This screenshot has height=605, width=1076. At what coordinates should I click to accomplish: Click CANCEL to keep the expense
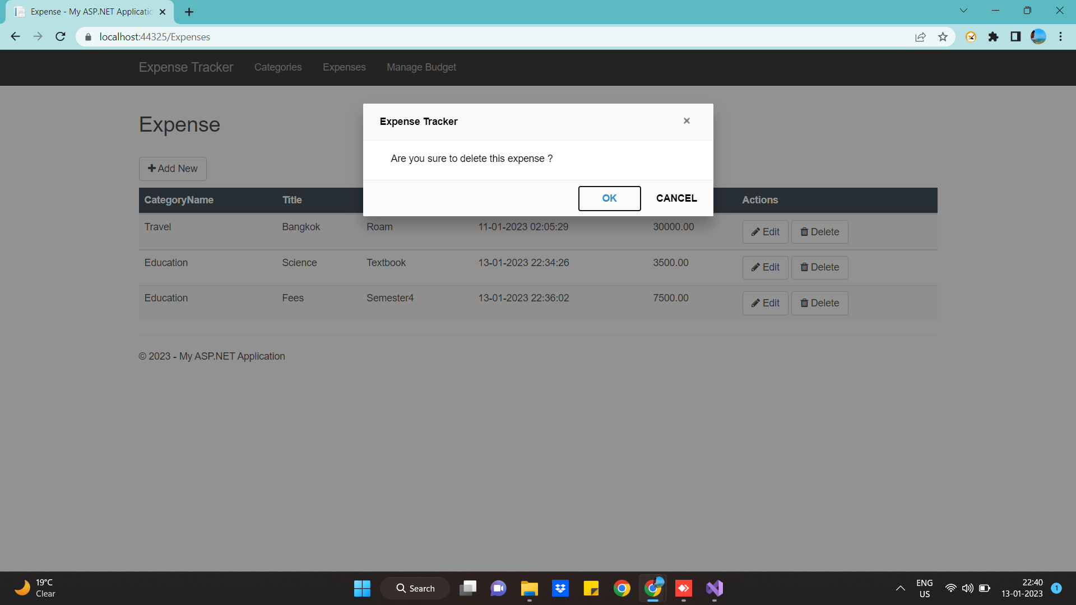(x=676, y=198)
